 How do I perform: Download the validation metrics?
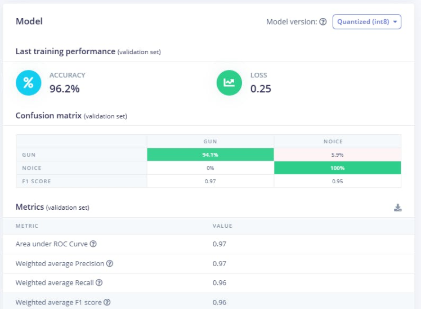pos(397,208)
